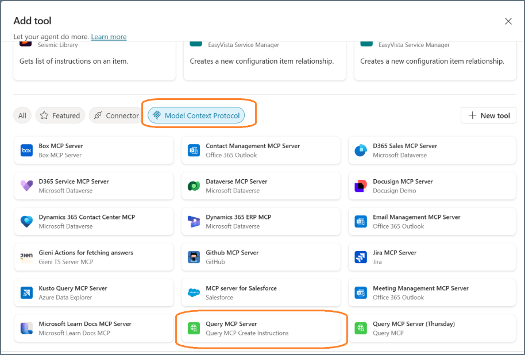The height and width of the screenshot is (355, 525).
Task: Click the 'Meeting Management MCP Server' title
Action: tap(421, 288)
